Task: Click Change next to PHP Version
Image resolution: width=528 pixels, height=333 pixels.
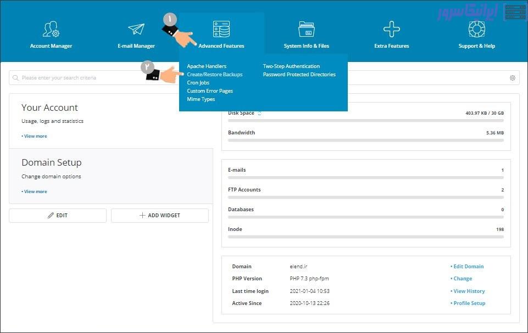Action: 462,279
